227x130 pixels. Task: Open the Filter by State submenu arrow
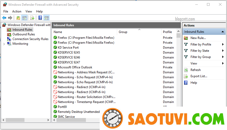(223, 51)
